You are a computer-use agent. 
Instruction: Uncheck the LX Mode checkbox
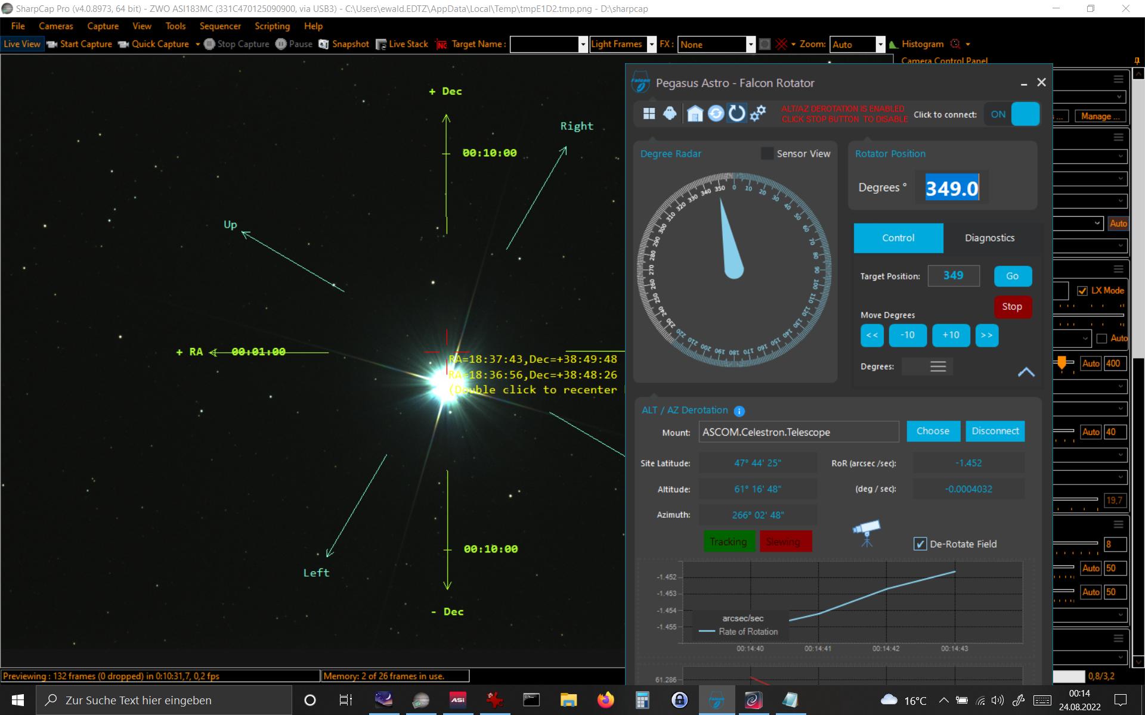[x=1082, y=291]
